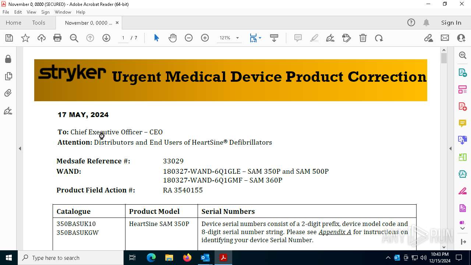Collapse the right tools pane
The width and height of the screenshot is (471, 265).
(x=463, y=242)
